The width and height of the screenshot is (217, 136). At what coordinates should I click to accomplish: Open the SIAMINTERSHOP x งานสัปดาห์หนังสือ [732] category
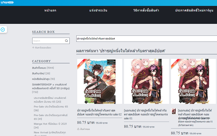point(51,88)
